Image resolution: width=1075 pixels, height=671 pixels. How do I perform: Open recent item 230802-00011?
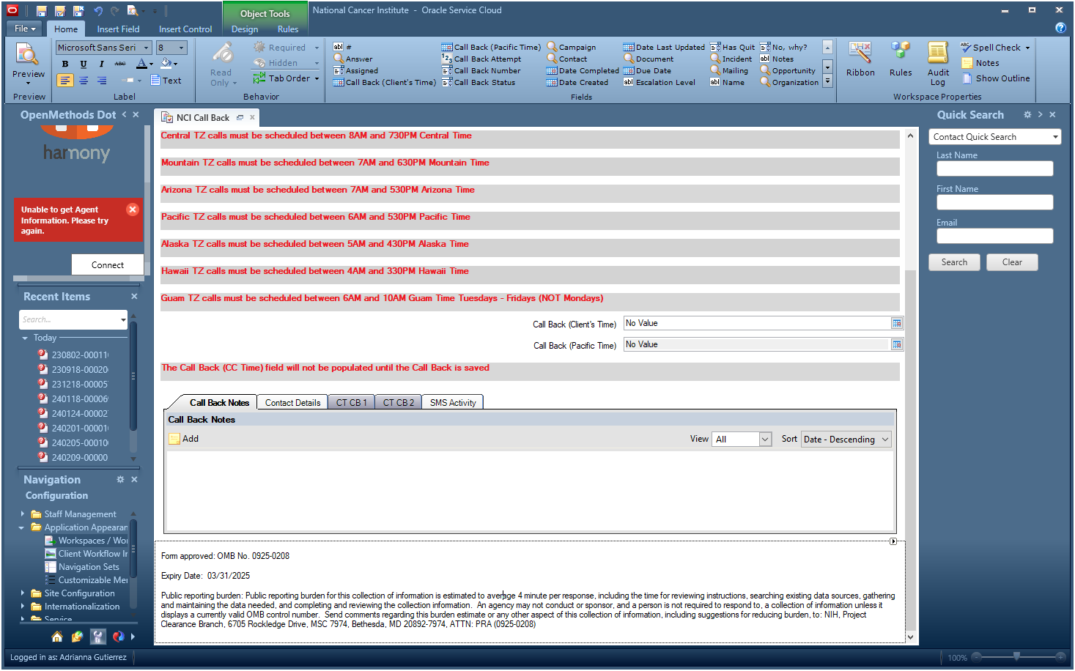tap(73, 355)
